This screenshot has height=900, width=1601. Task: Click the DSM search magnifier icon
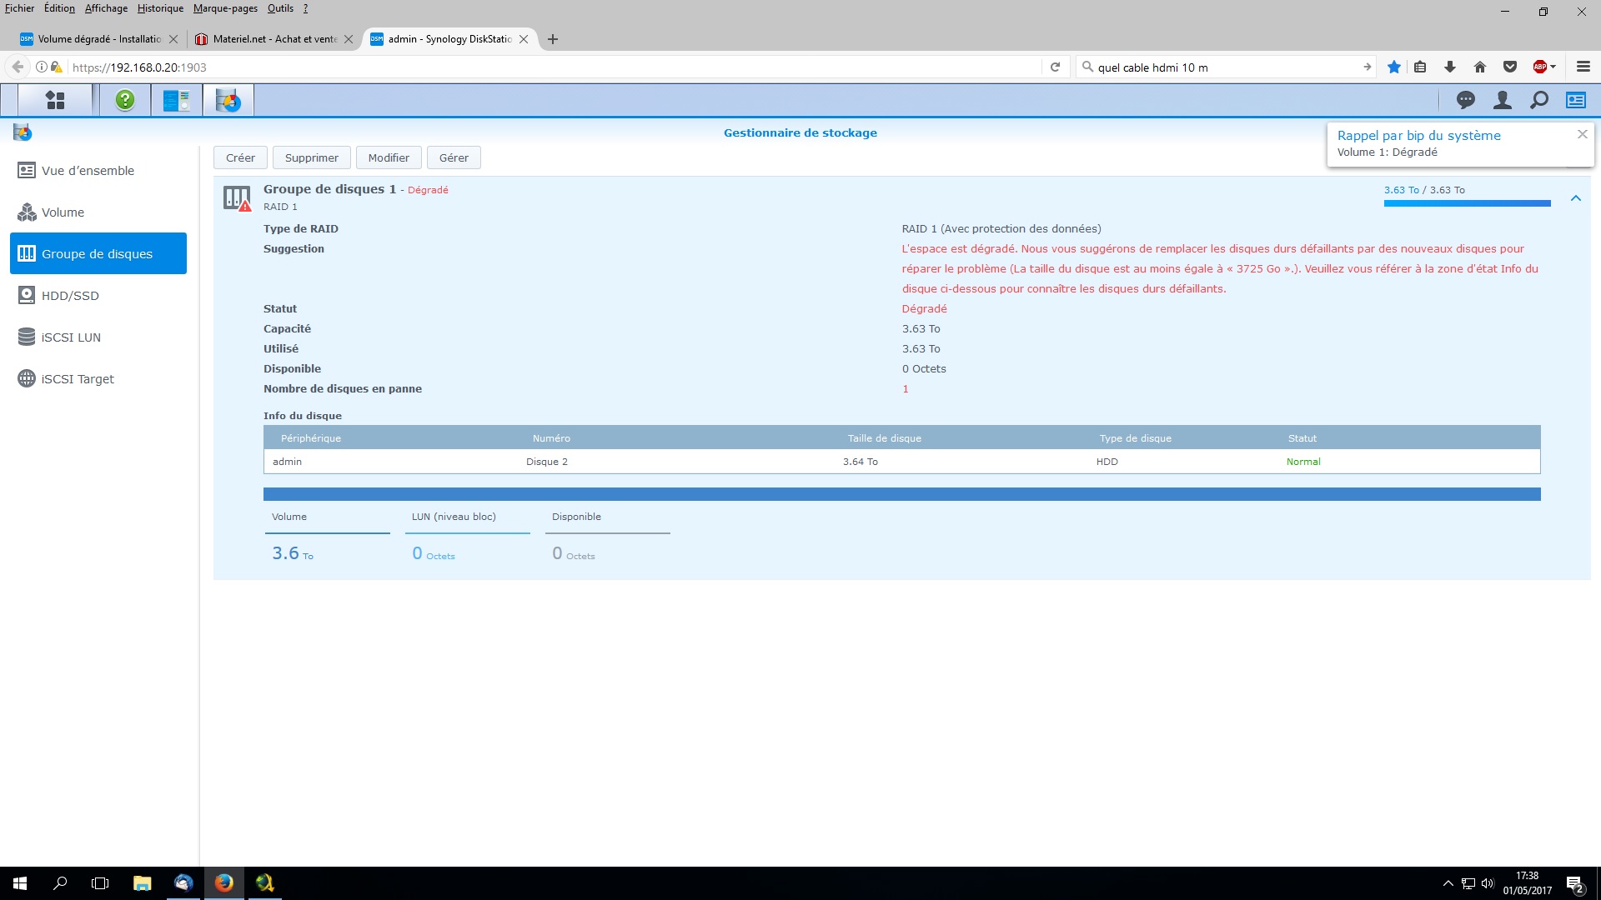coord(1538,100)
